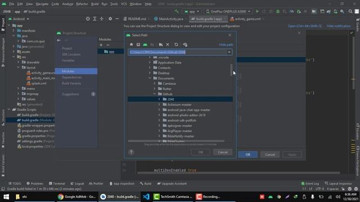360x202 pixels.
Task: Open SDK Manager icon in top toolbar
Action: (343, 11)
